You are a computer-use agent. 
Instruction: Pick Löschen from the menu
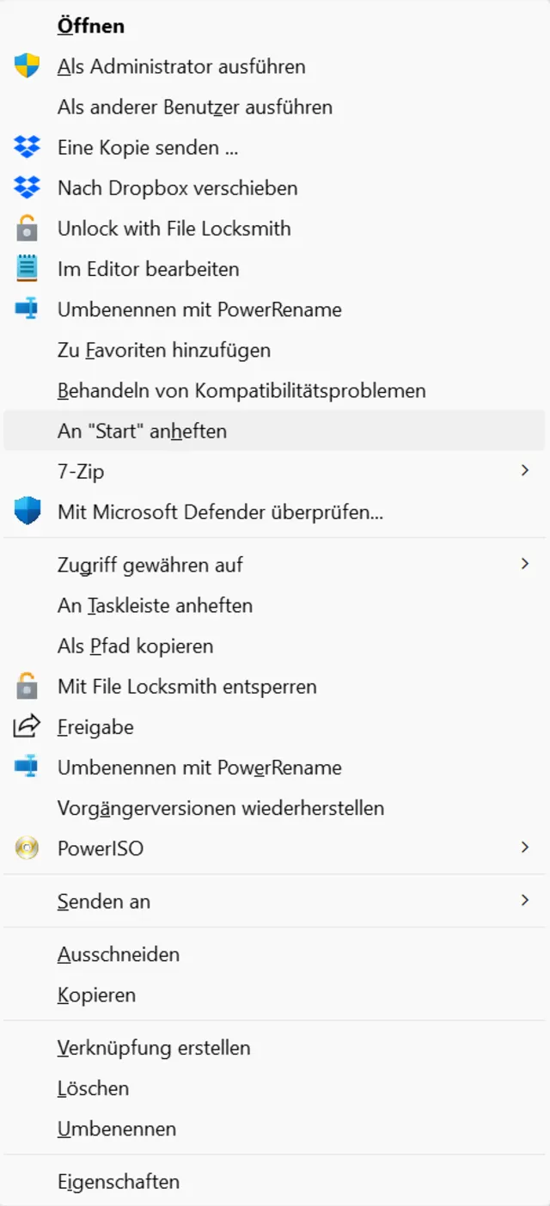pos(93,1088)
